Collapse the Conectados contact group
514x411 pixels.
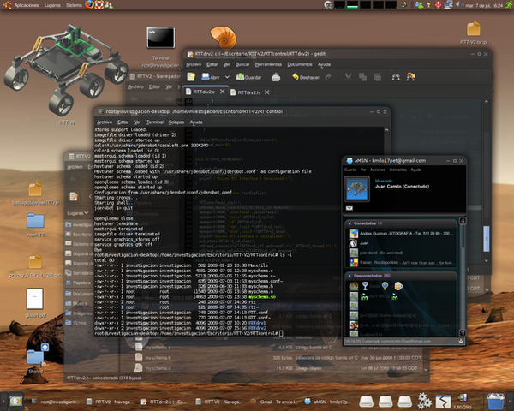pyautogui.click(x=350, y=223)
